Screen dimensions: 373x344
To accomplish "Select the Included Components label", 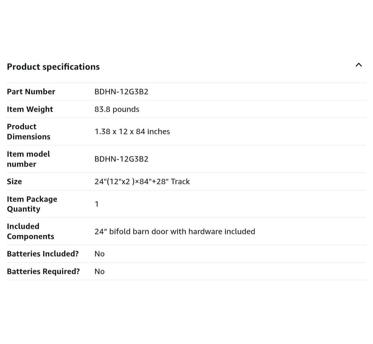I will pos(30,231).
